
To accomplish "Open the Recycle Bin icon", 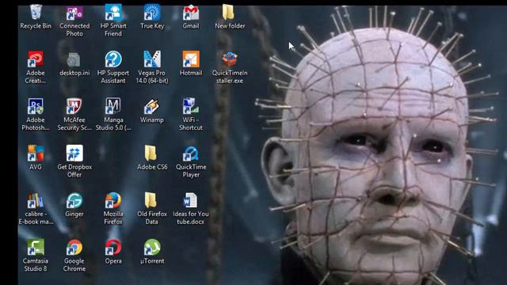I will pyautogui.click(x=36, y=13).
